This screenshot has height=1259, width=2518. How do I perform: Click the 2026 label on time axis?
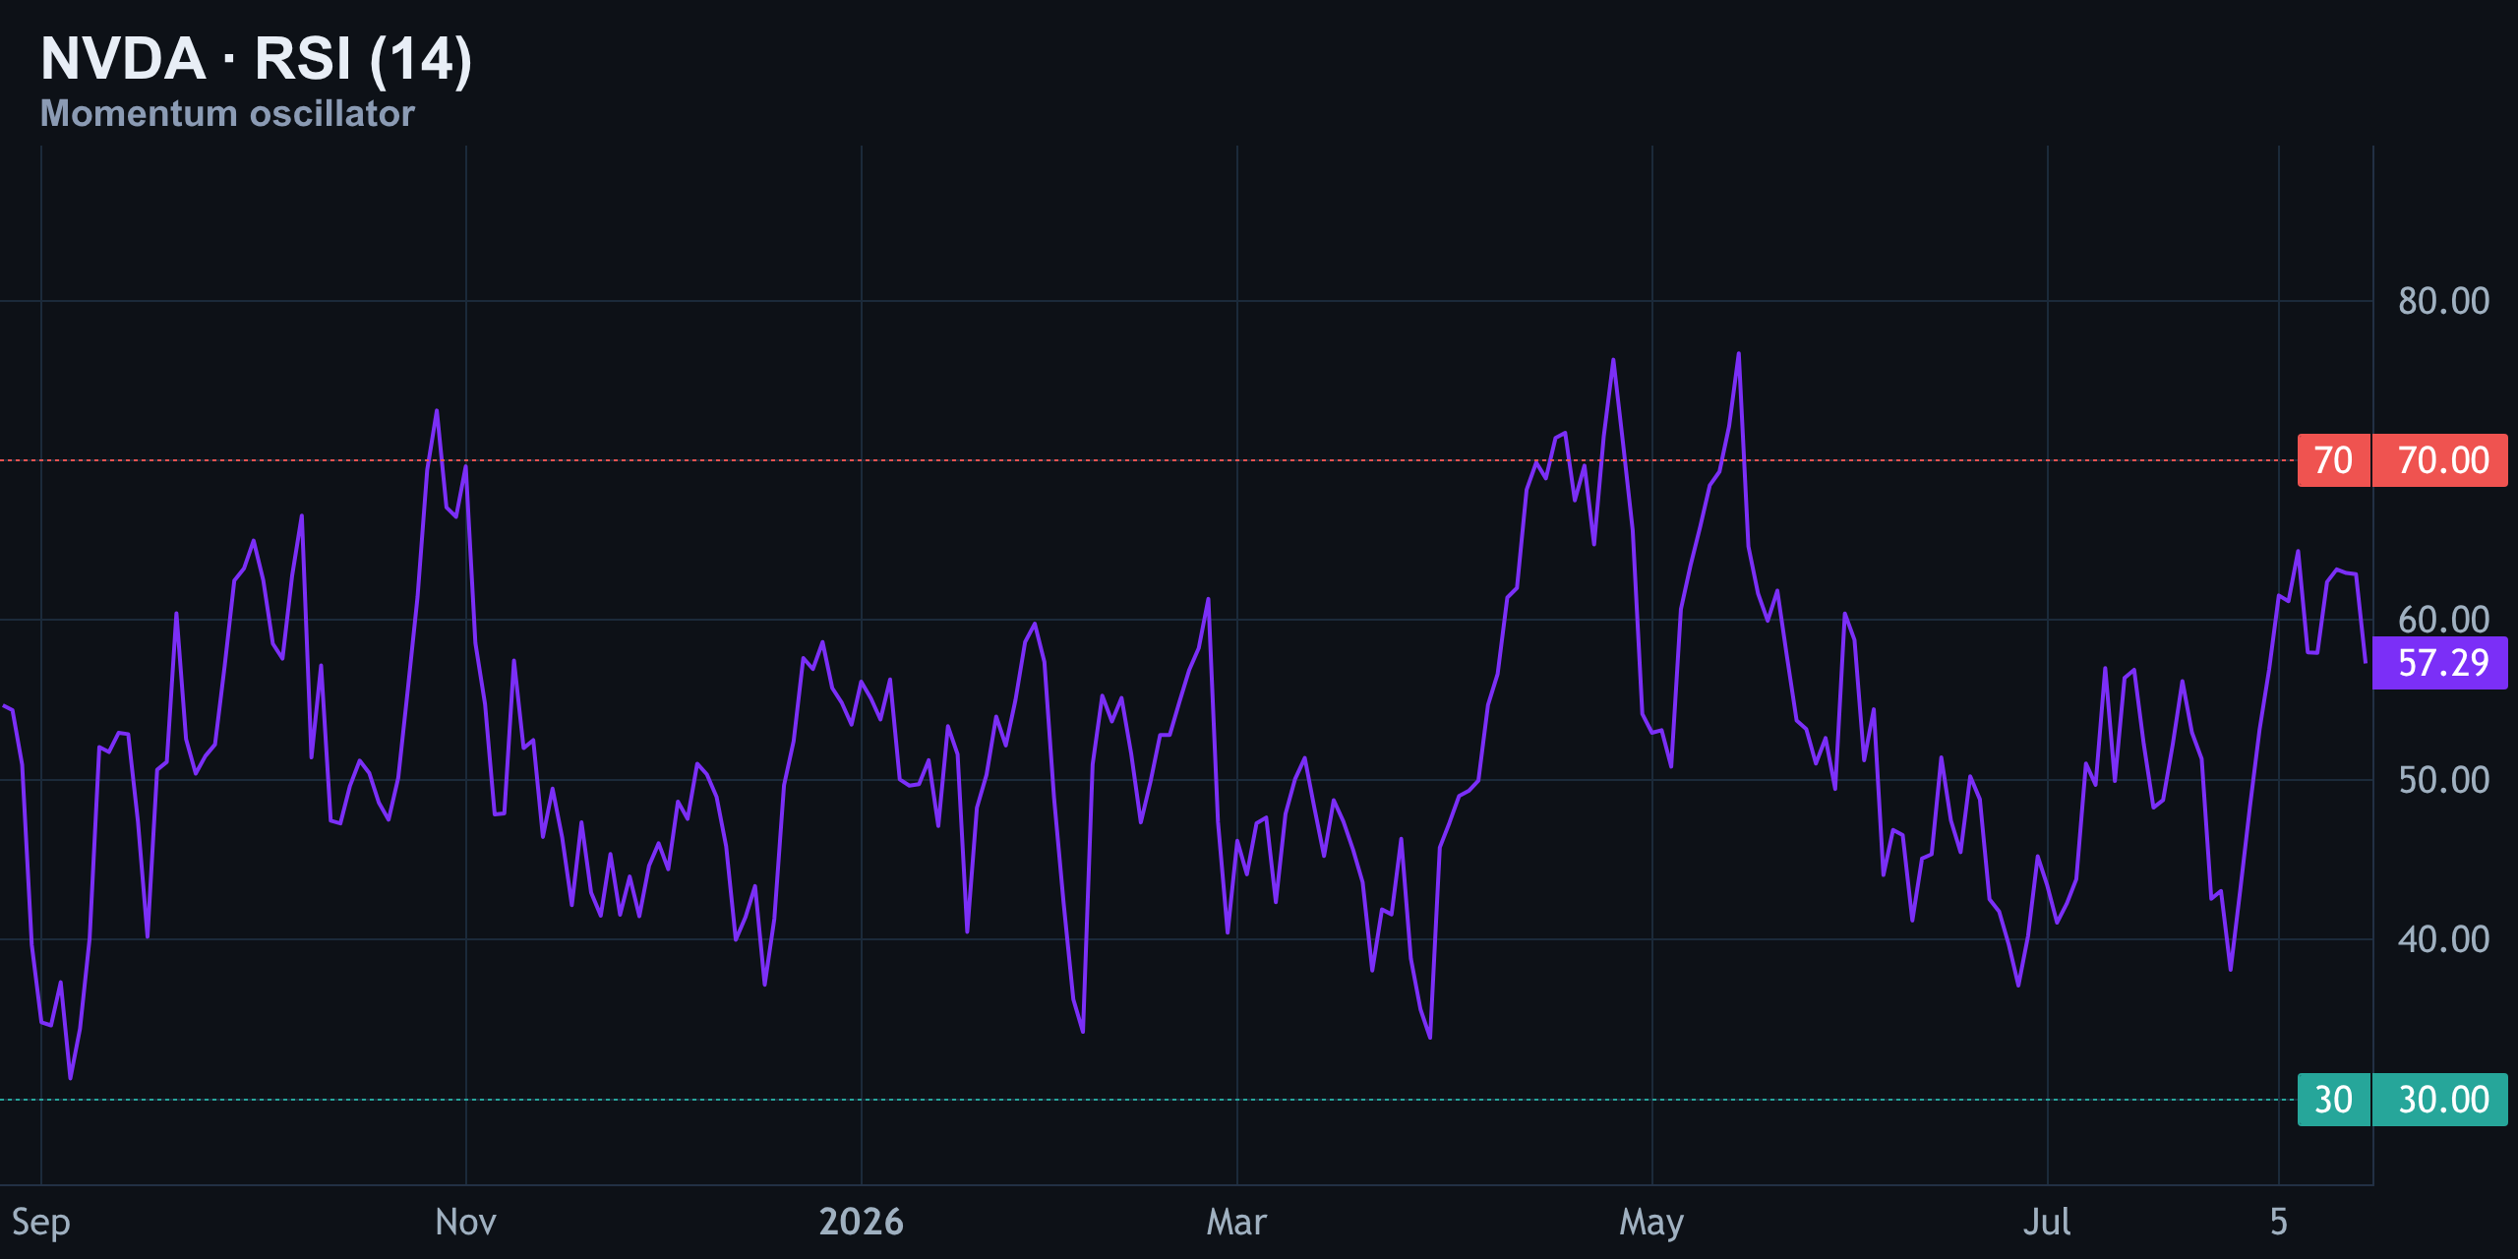pos(861,1222)
